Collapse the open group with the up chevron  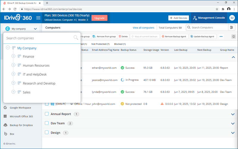pyautogui.click(x=233, y=57)
